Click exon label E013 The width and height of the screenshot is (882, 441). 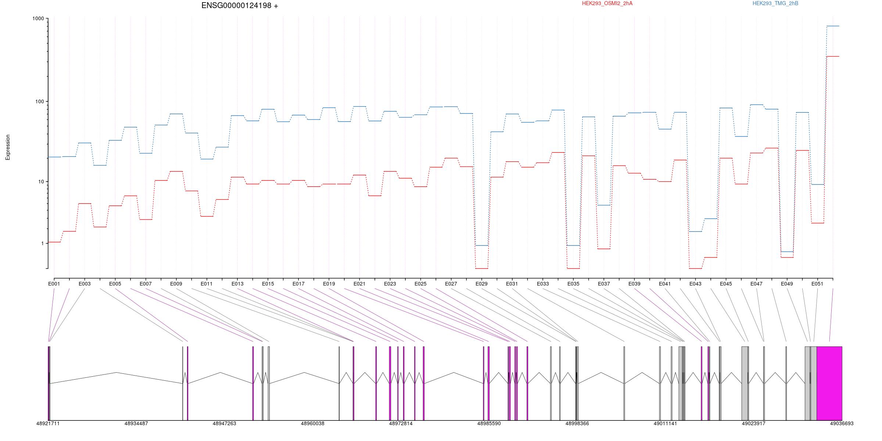(237, 284)
